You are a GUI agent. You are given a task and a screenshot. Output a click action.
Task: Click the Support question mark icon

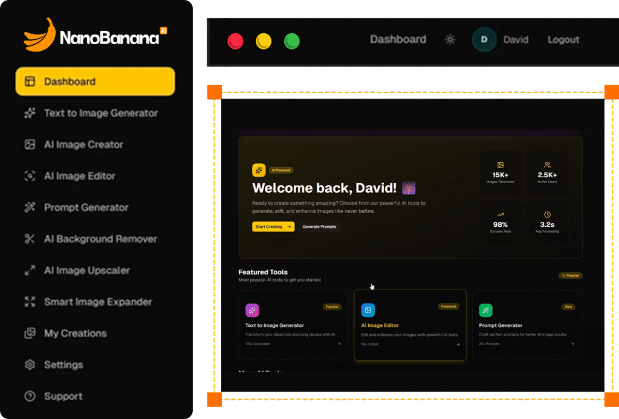pyautogui.click(x=30, y=396)
